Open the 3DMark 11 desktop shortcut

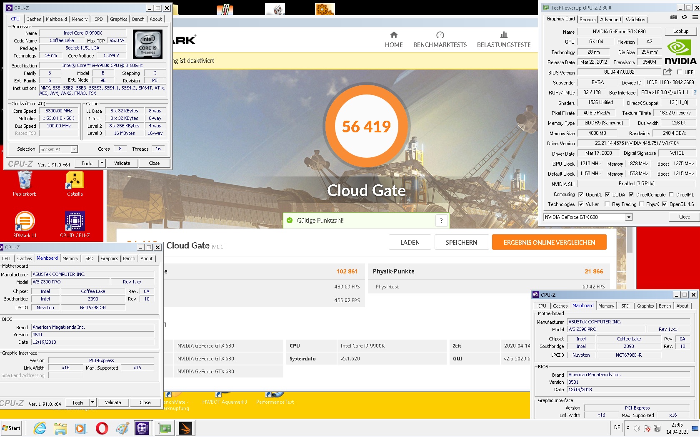(x=25, y=225)
